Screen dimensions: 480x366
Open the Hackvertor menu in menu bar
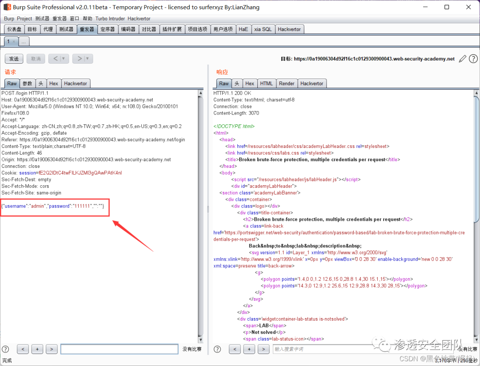[139, 19]
